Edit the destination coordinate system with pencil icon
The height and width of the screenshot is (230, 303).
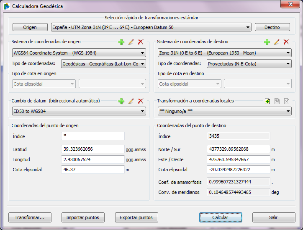277,42
